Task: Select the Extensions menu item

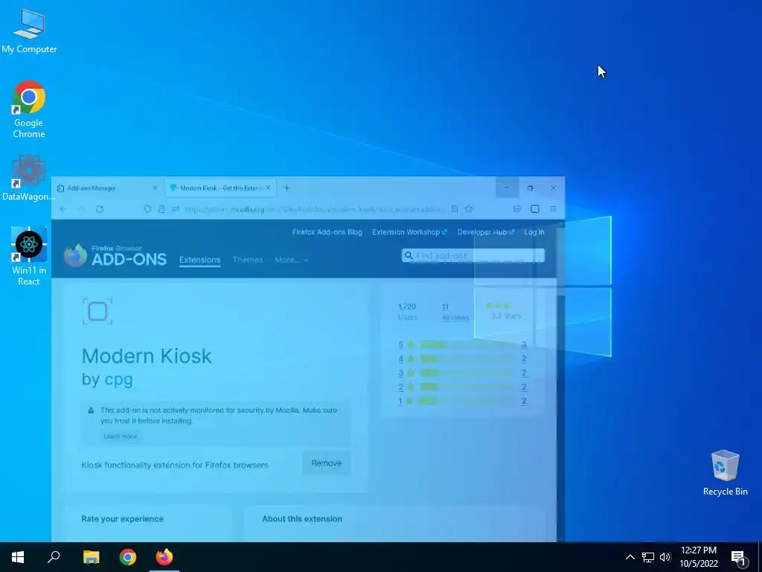Action: (199, 260)
